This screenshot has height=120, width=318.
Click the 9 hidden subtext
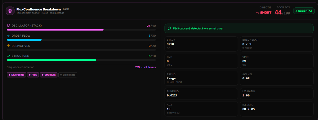248,48
